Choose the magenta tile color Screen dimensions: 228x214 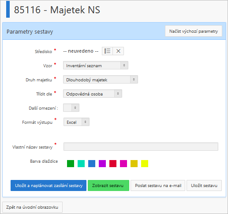click(123, 164)
